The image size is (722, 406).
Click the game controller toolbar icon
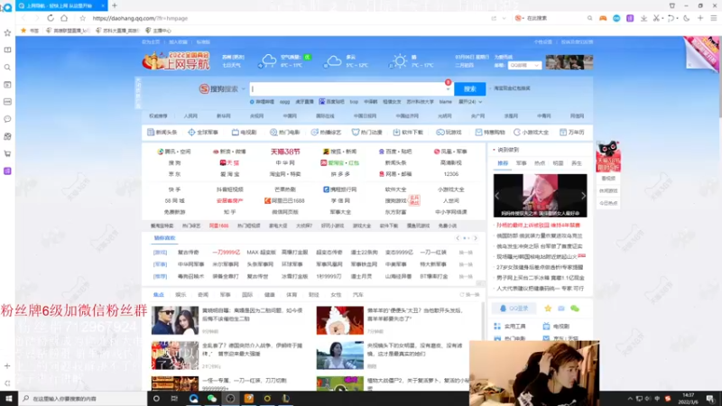point(603,18)
